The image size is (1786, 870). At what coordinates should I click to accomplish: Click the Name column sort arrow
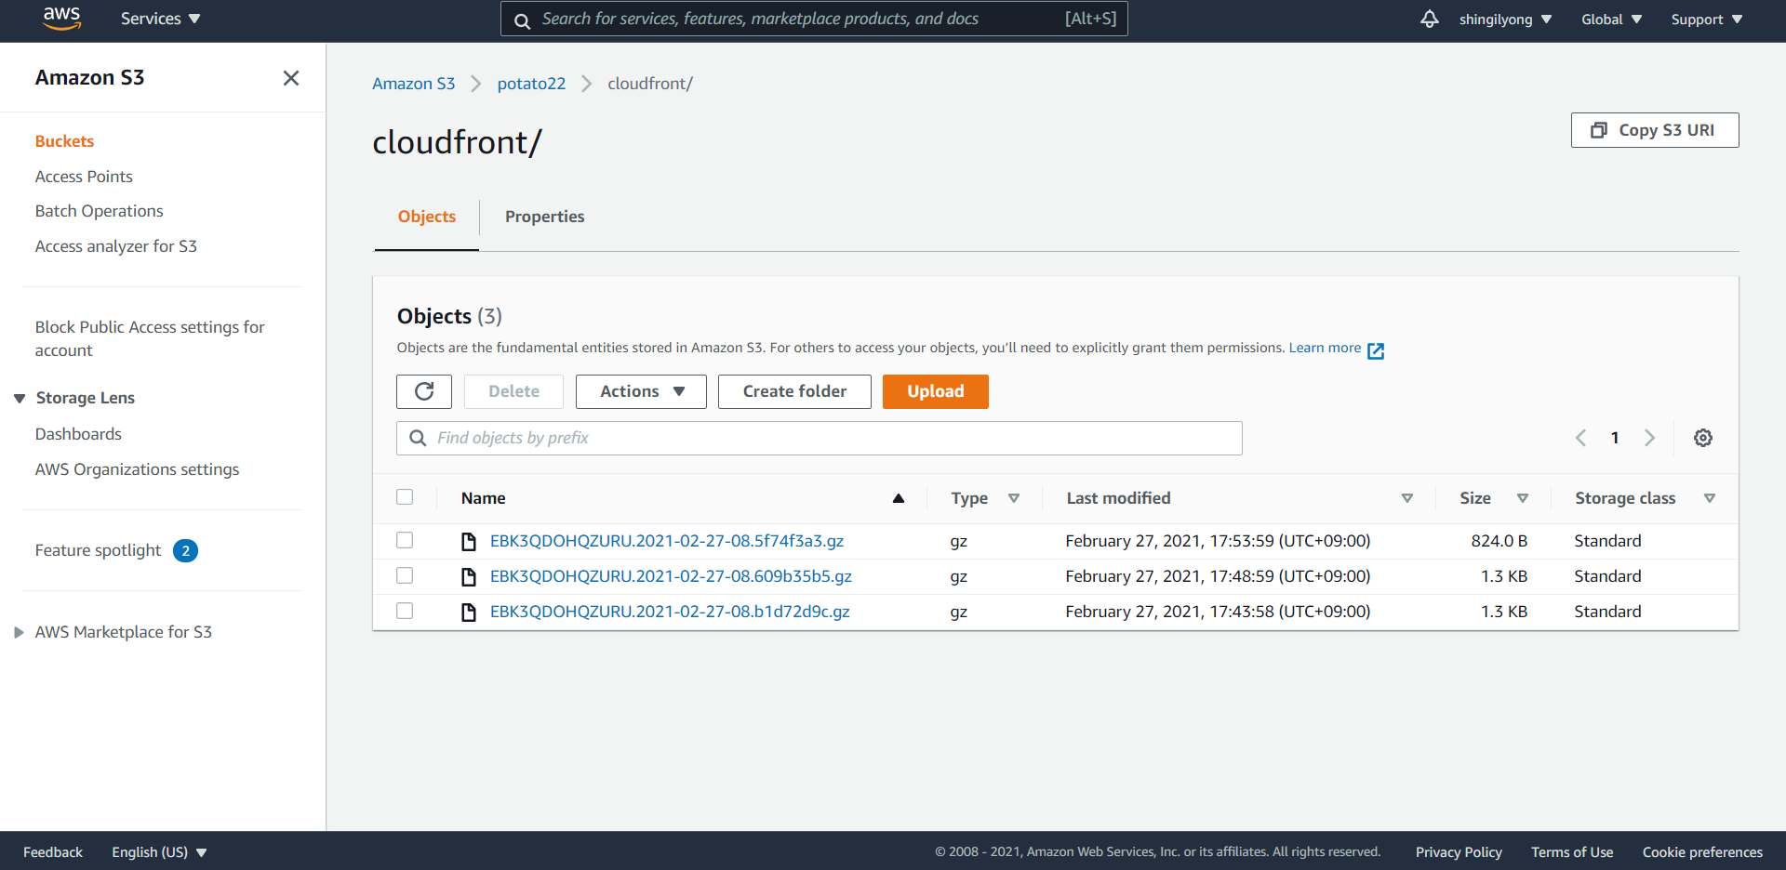tap(899, 498)
